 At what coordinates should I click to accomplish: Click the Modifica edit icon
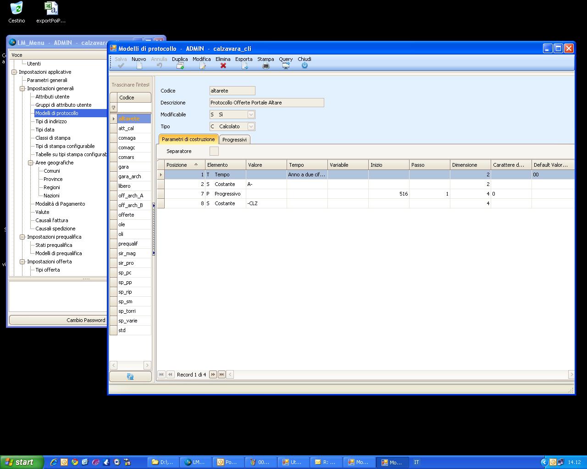pos(202,65)
